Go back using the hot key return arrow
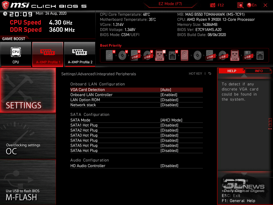Screen dimensions: 273x205 pyautogui.click(x=210, y=74)
